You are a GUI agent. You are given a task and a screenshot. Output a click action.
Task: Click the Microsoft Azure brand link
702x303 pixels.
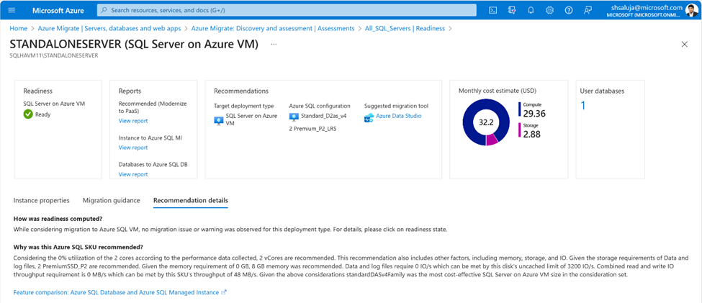point(58,10)
